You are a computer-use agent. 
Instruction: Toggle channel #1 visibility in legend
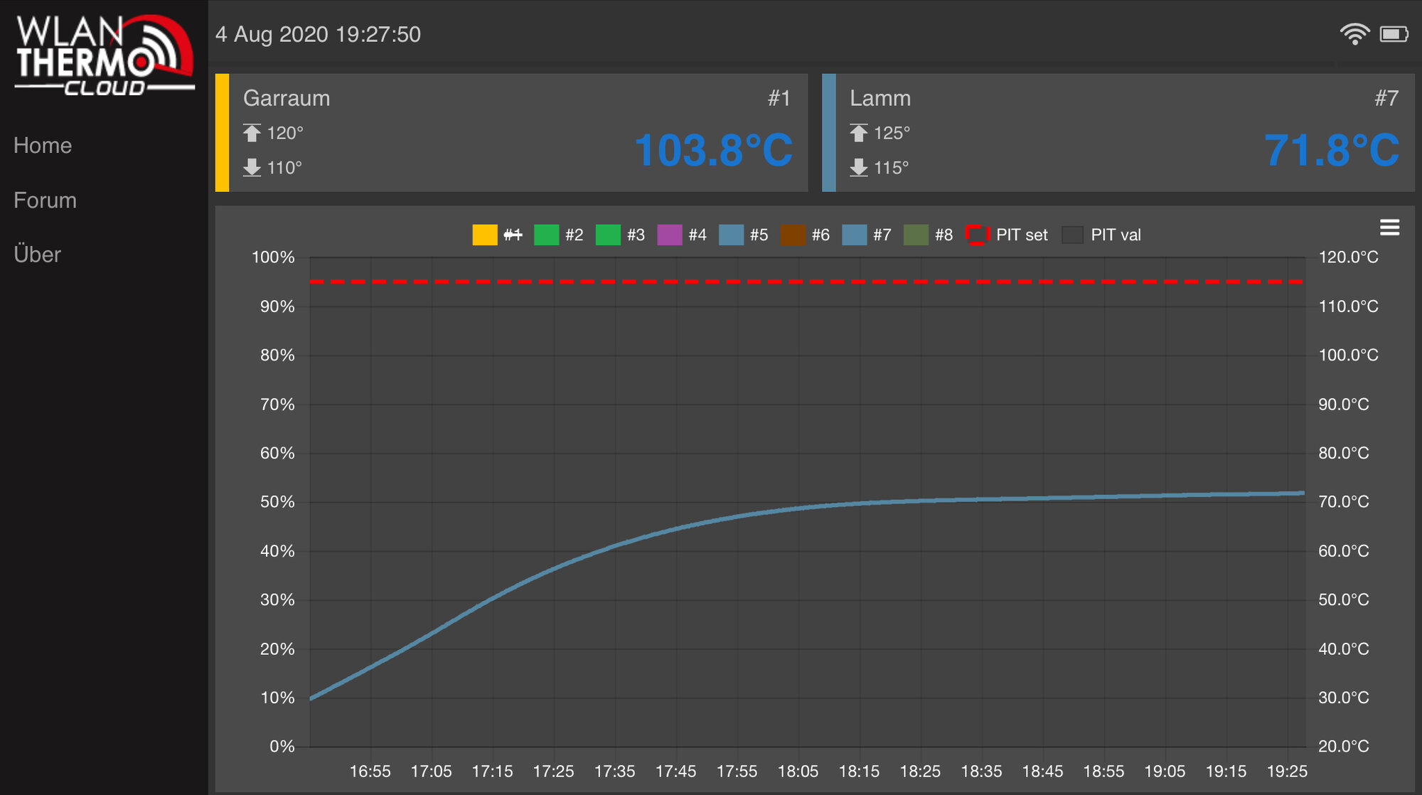pyautogui.click(x=498, y=235)
